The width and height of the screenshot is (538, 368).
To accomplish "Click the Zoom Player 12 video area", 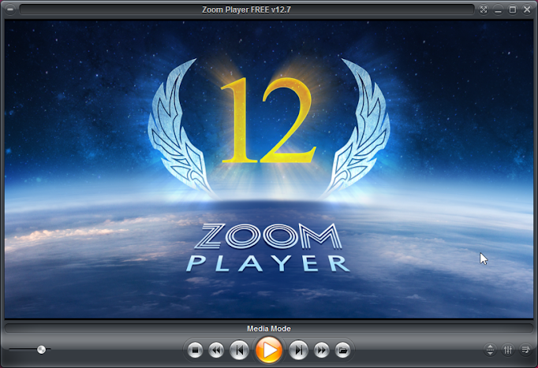I will point(269,169).
